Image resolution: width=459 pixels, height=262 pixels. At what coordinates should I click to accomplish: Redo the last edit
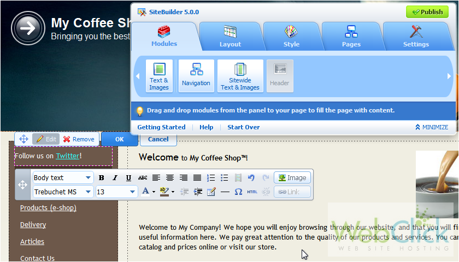click(266, 178)
